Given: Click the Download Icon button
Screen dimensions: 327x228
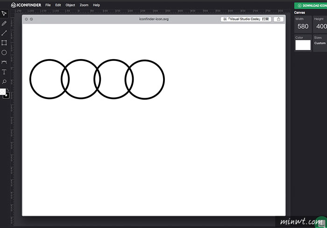Looking at the screenshot, I should coord(311,6).
